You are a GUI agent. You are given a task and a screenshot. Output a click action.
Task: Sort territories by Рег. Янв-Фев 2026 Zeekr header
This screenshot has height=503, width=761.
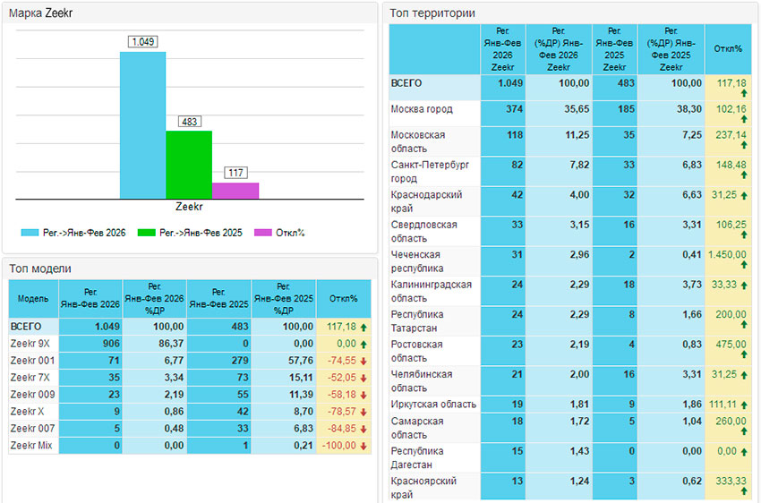[x=503, y=48]
